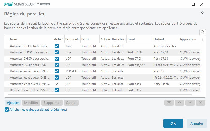Cancel with the Annuler button
The height and width of the screenshot is (131, 210).
(197, 123)
